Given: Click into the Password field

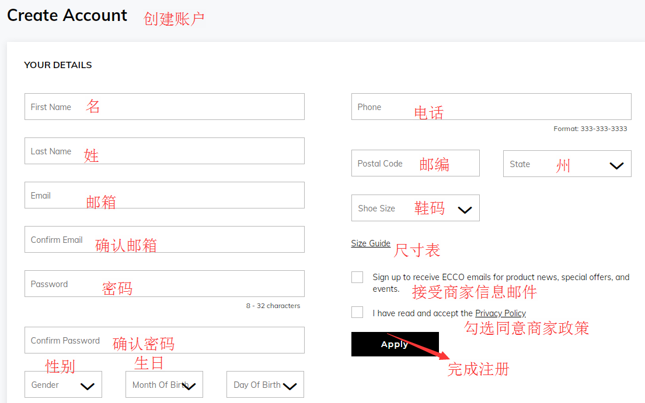Looking at the screenshot, I should [x=164, y=284].
